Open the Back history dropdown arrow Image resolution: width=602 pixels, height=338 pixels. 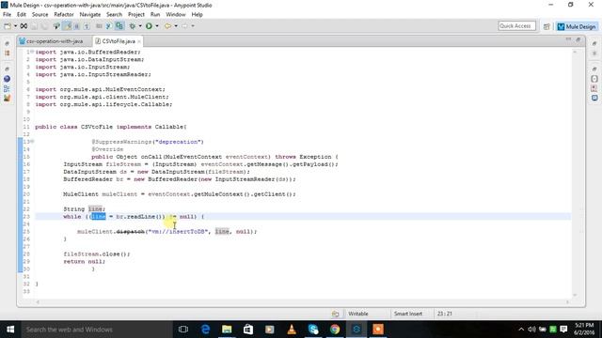pos(176,26)
